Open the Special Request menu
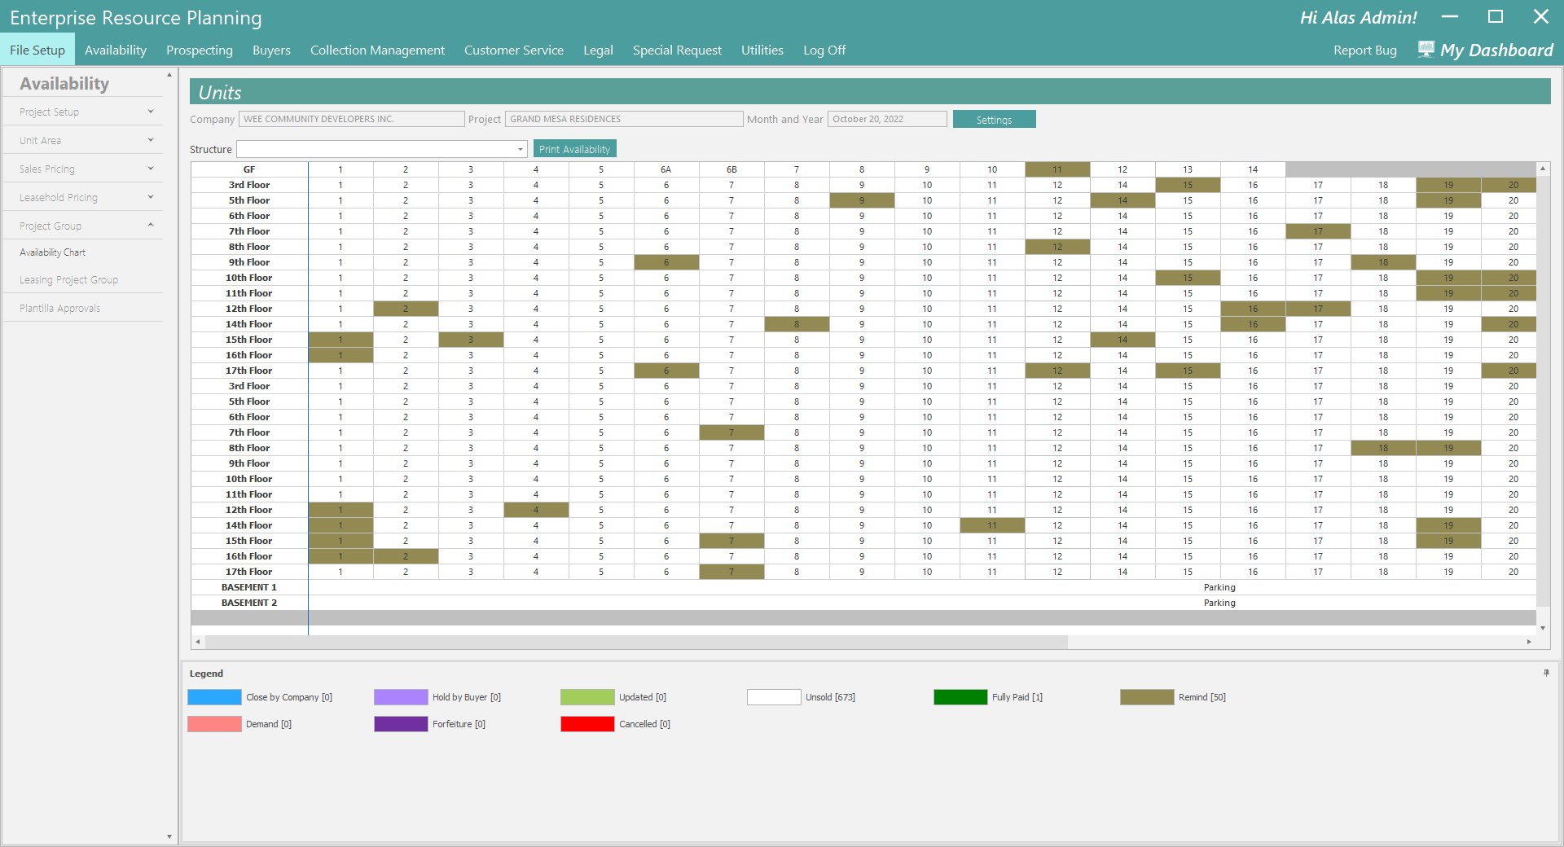Viewport: 1564px width, 847px height. (x=677, y=50)
